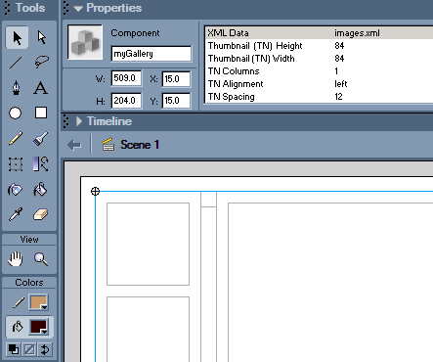Select the Eyedropper tool
The height and width of the screenshot is (362, 433).
tap(16, 214)
